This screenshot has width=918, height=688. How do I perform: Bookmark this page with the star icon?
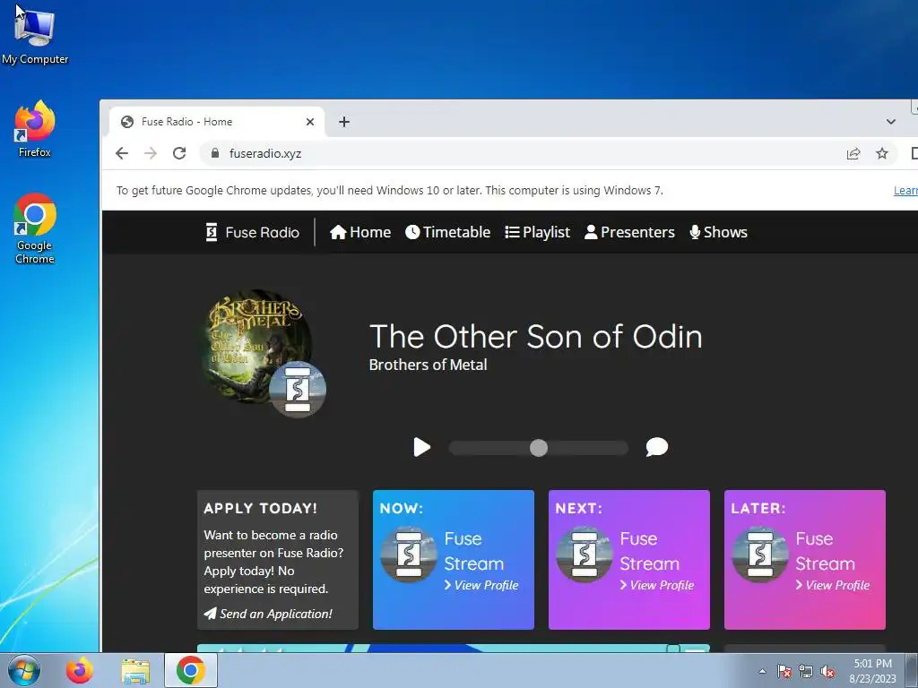coord(882,153)
